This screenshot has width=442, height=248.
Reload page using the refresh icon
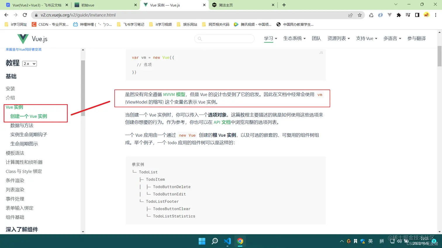25,15
